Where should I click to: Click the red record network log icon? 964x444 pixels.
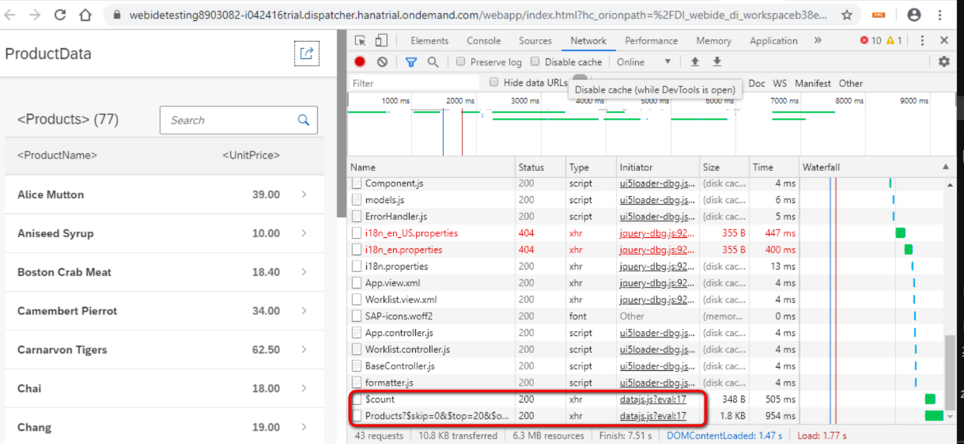point(360,62)
